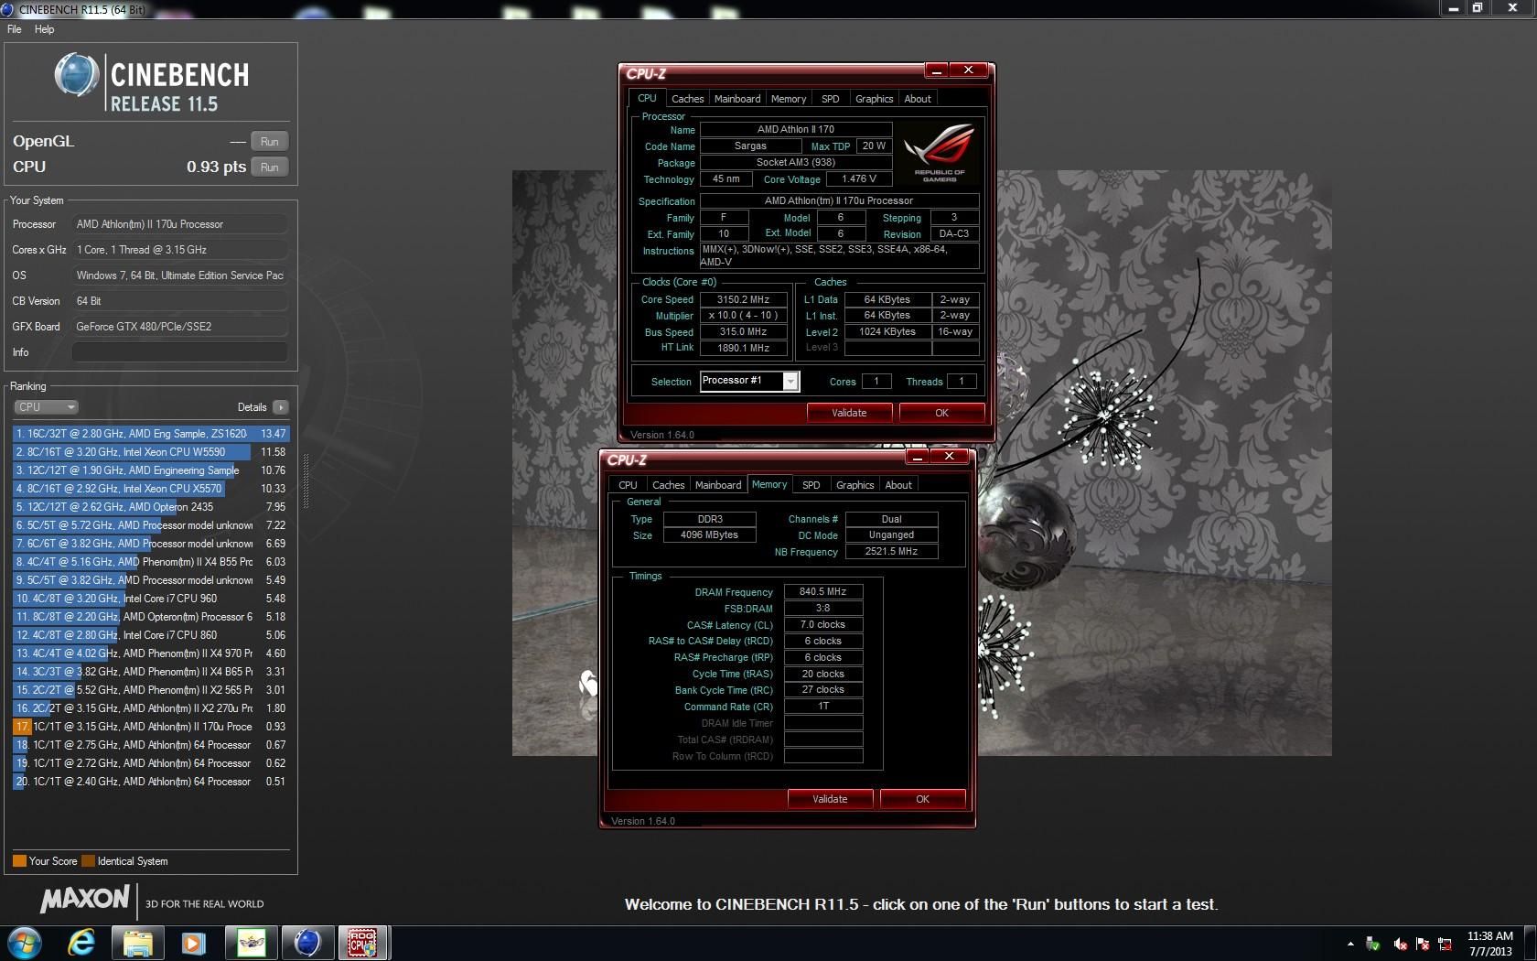Switch to Mainboard tab in upper CPU-Z window

pyautogui.click(x=737, y=99)
